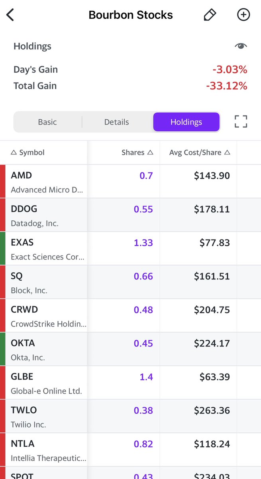Tap TWLO average cost $263.36
This screenshot has width=261, height=479.
coord(212,410)
